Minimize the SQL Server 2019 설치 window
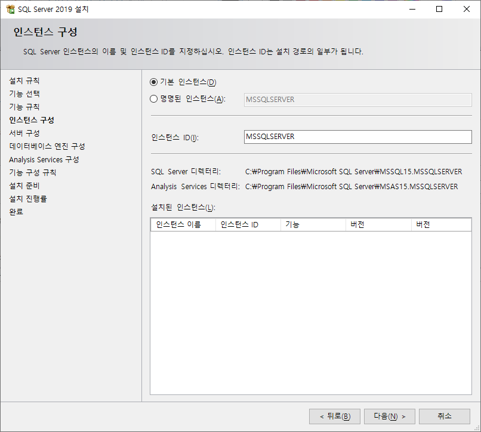Screen dimensions: 481x432 pos(412,9)
